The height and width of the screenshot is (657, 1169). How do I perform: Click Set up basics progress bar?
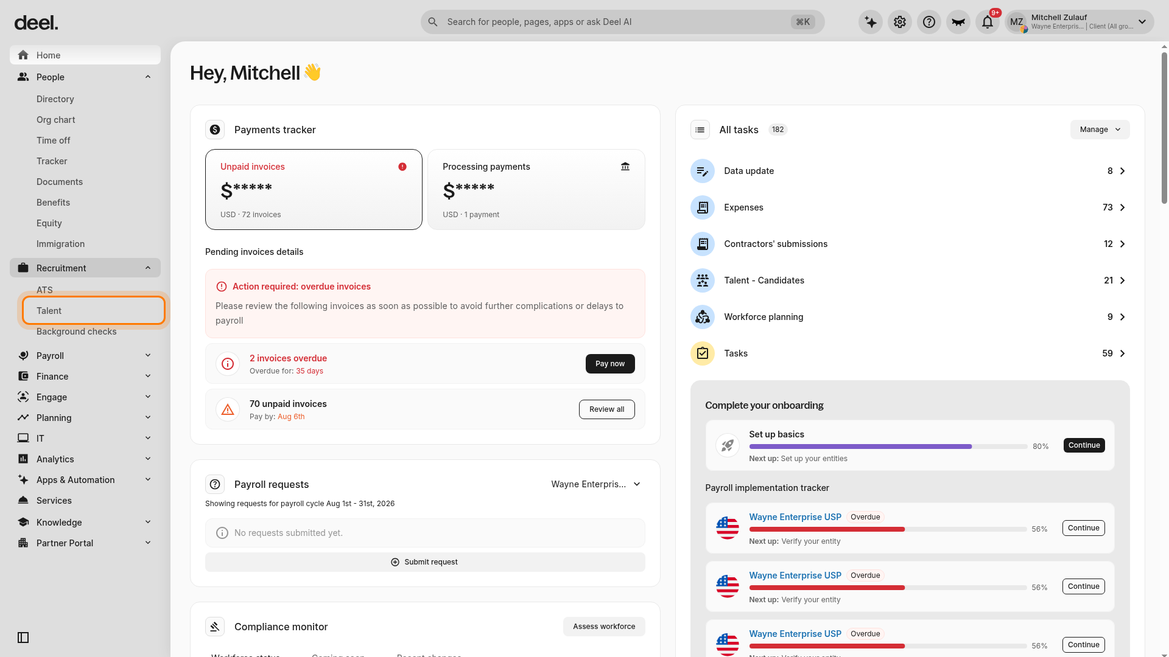click(x=888, y=447)
